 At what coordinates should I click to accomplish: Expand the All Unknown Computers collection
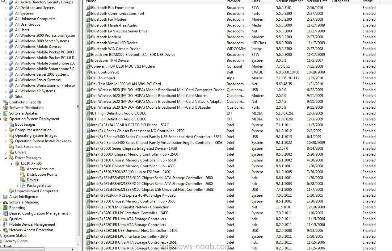[6, 19]
